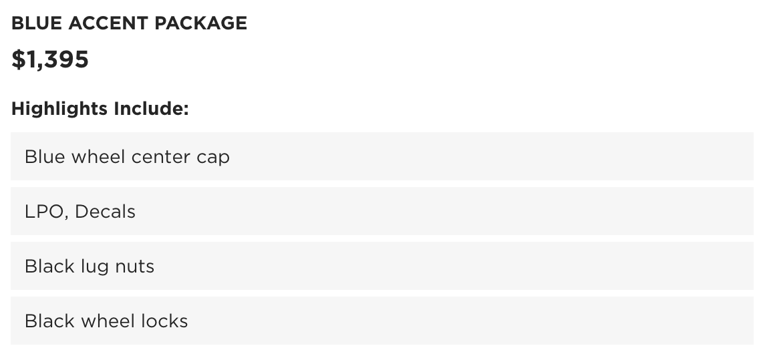This screenshot has height=354, width=775.
Task: Click the word ACCENT in title
Action: [108, 23]
